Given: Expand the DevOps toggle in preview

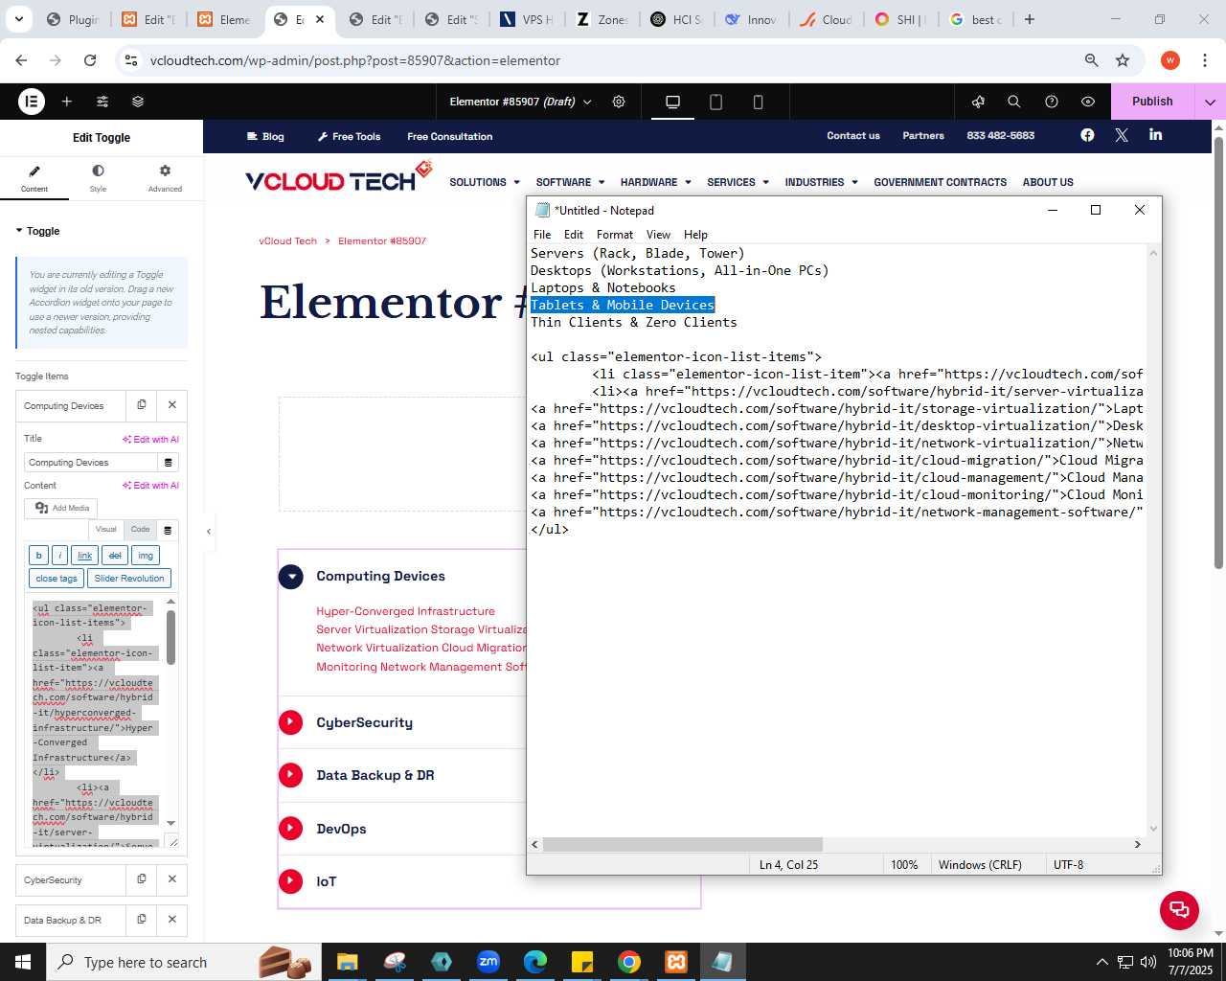Looking at the screenshot, I should pos(291,829).
